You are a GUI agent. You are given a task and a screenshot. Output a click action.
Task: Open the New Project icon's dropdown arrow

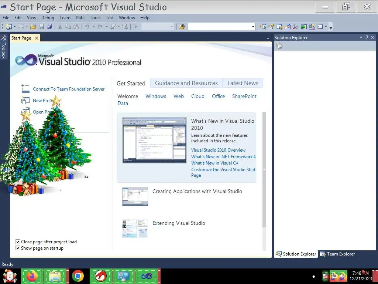pos(14,27)
